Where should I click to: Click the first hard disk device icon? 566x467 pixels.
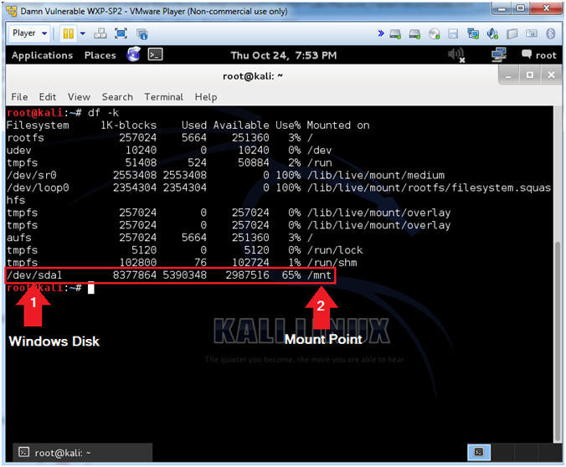(x=395, y=34)
